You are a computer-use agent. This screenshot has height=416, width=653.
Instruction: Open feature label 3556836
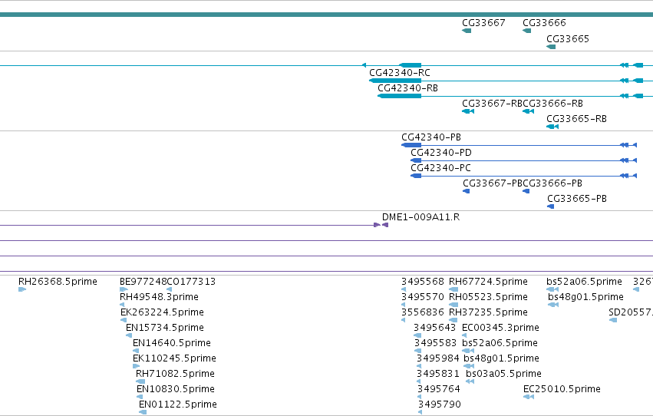423,312
